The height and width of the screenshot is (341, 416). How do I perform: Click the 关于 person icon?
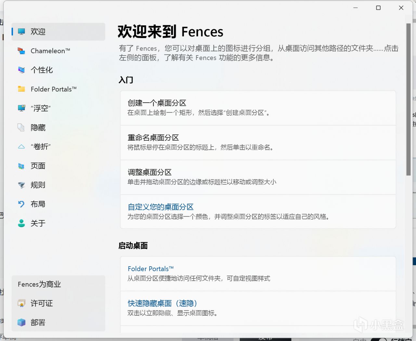[x=21, y=223]
